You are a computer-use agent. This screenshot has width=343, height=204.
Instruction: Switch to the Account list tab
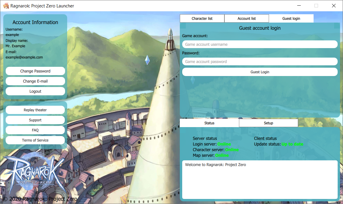tap(246, 18)
